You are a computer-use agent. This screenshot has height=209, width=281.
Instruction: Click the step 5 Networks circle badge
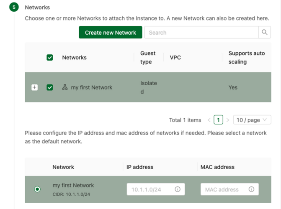click(x=14, y=7)
